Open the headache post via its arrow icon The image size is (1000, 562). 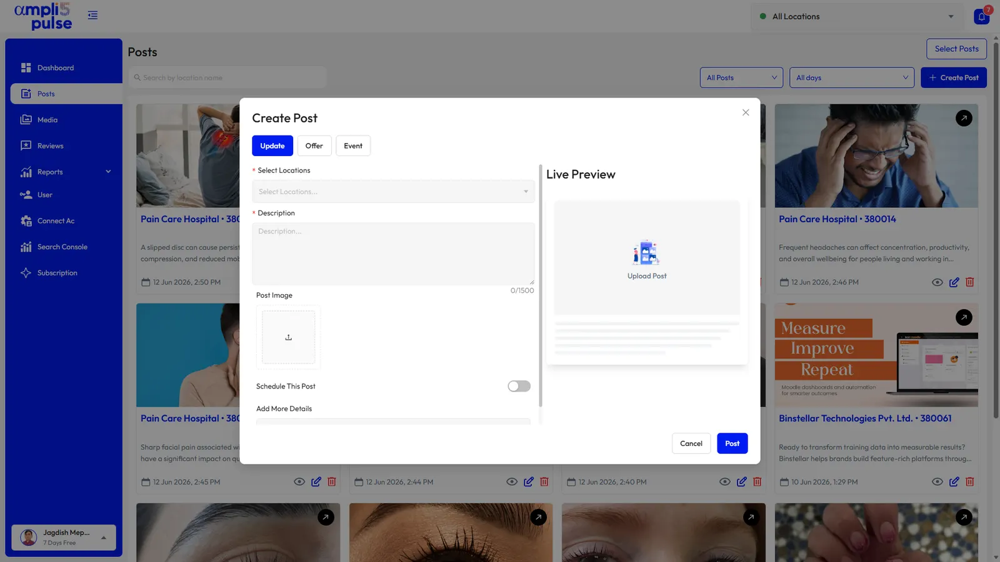coord(964,118)
